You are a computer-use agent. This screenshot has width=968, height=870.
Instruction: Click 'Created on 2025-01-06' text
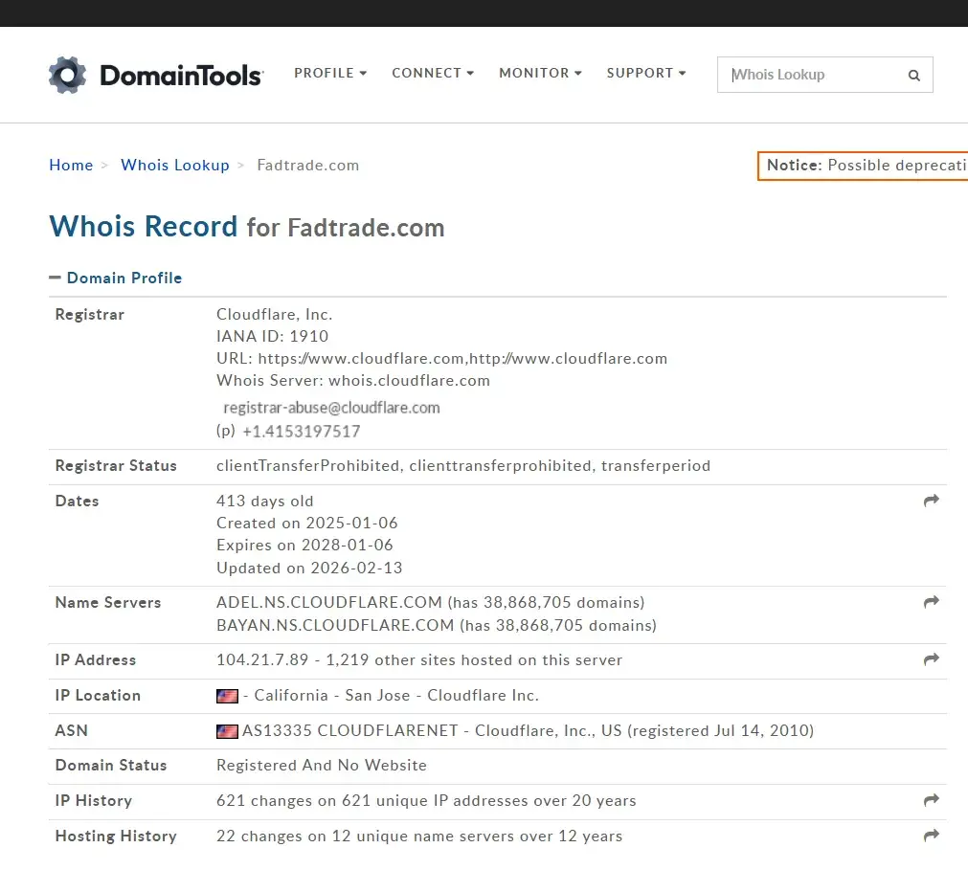[306, 524]
